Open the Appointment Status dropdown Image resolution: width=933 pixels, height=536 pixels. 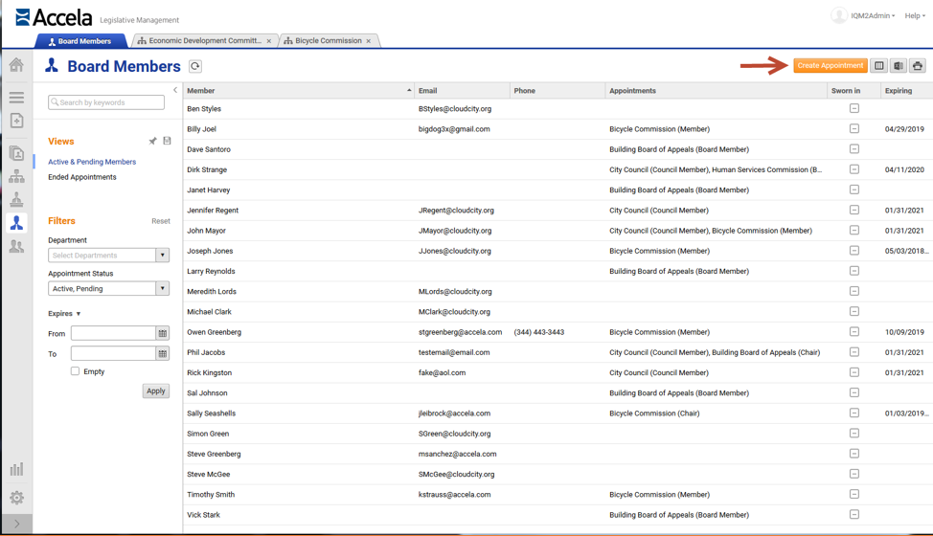(x=108, y=288)
